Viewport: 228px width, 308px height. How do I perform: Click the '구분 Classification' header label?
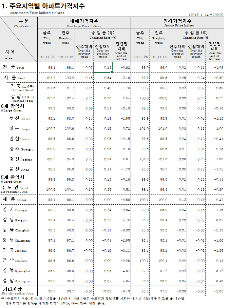tap(23, 23)
